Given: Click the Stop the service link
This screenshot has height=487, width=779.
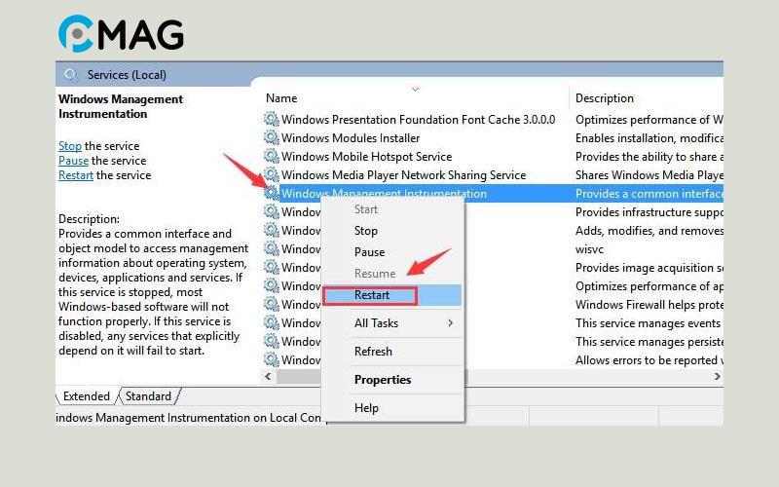Looking at the screenshot, I should [x=70, y=145].
